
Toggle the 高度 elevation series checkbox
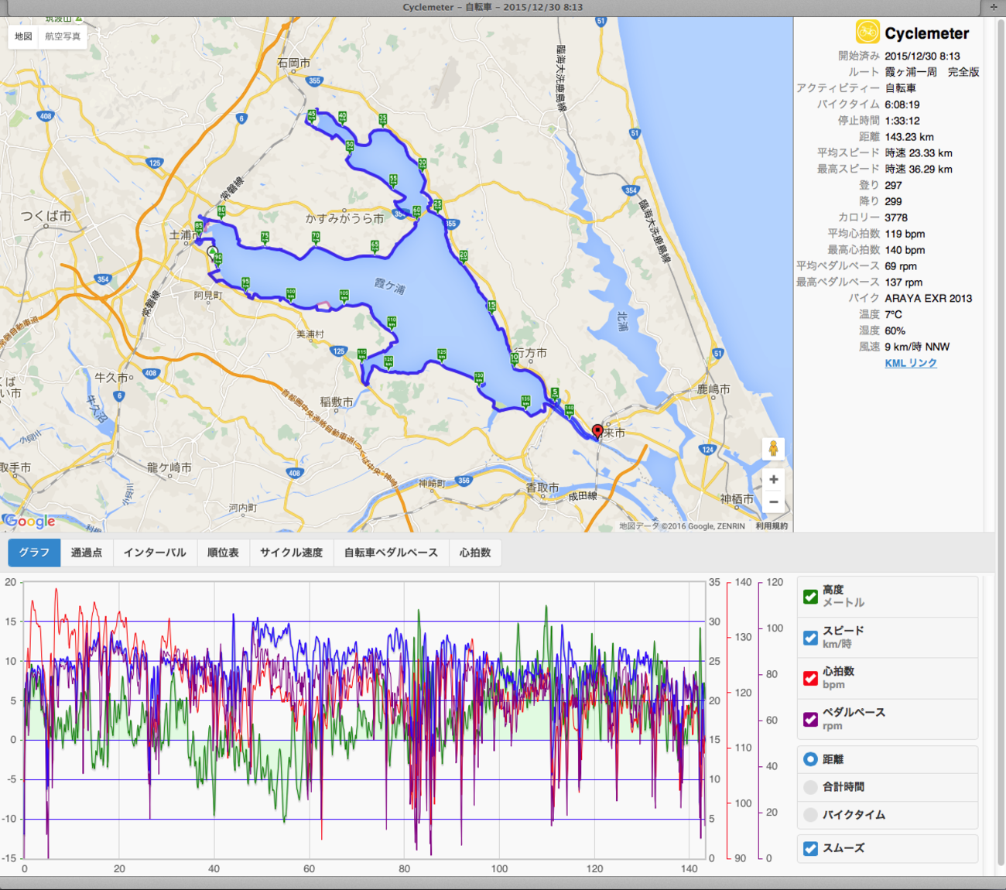[x=810, y=597]
